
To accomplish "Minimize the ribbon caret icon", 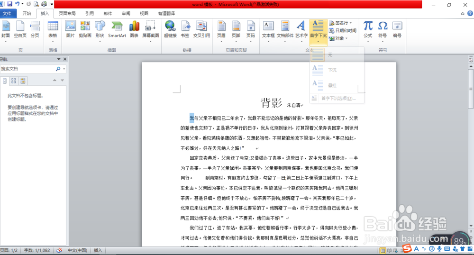I will click(463, 13).
